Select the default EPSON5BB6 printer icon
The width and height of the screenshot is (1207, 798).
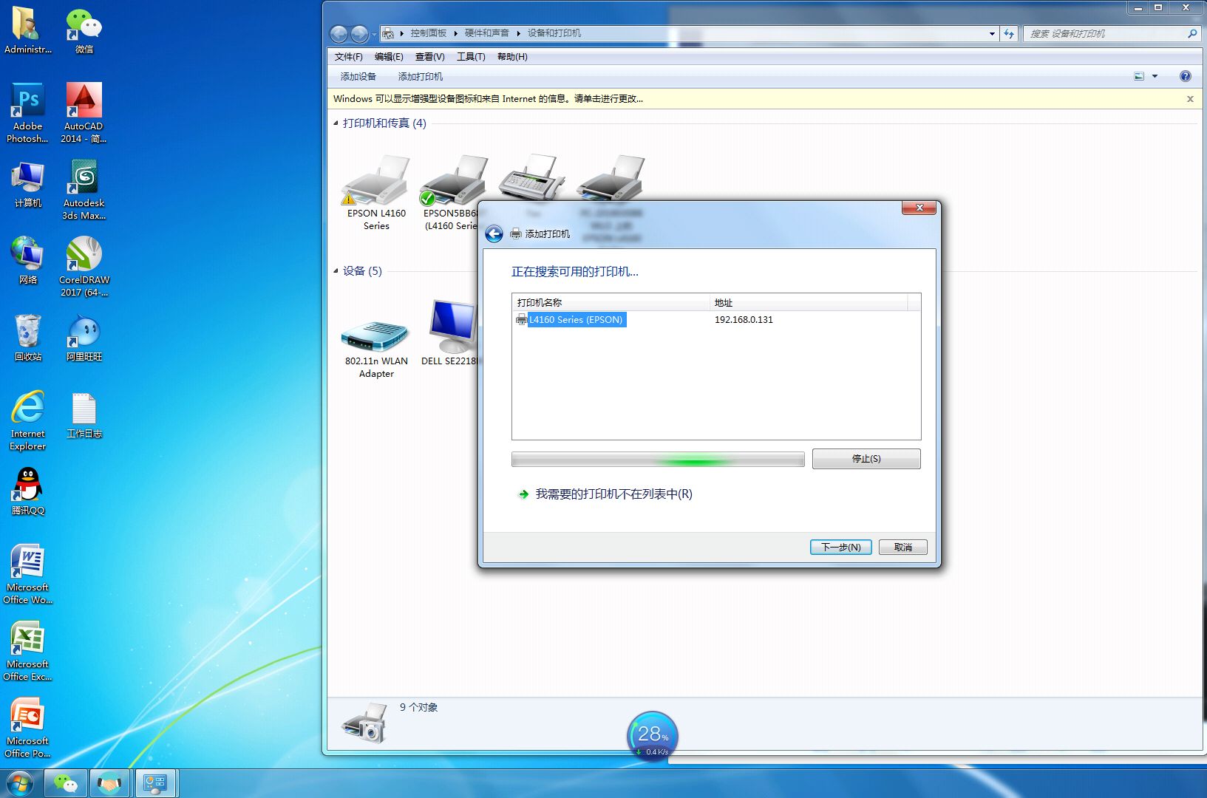click(452, 183)
